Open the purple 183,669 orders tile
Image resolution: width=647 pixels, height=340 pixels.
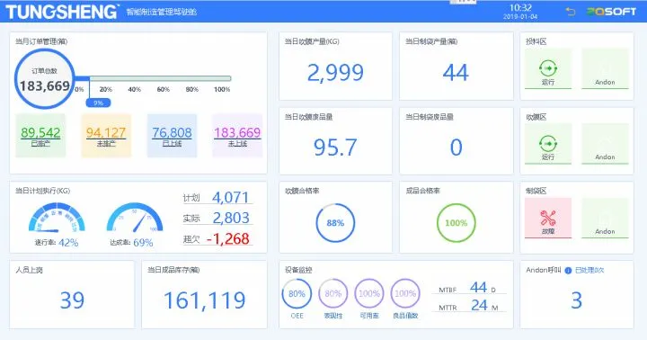237,136
